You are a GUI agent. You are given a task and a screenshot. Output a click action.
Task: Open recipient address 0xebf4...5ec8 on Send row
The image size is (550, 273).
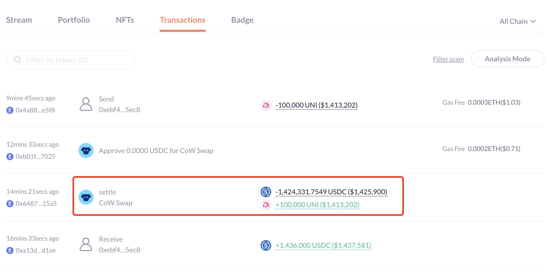pyautogui.click(x=119, y=110)
